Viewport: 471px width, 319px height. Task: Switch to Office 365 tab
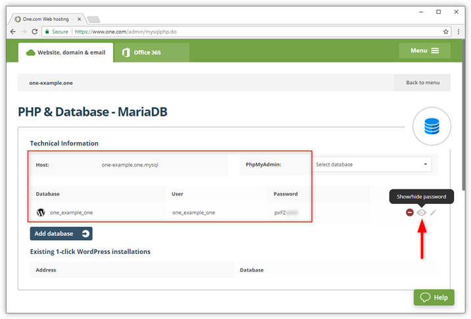(x=152, y=53)
